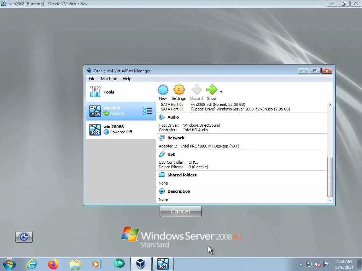
Task: Click the Device Filters 0 active value
Action: (198, 167)
